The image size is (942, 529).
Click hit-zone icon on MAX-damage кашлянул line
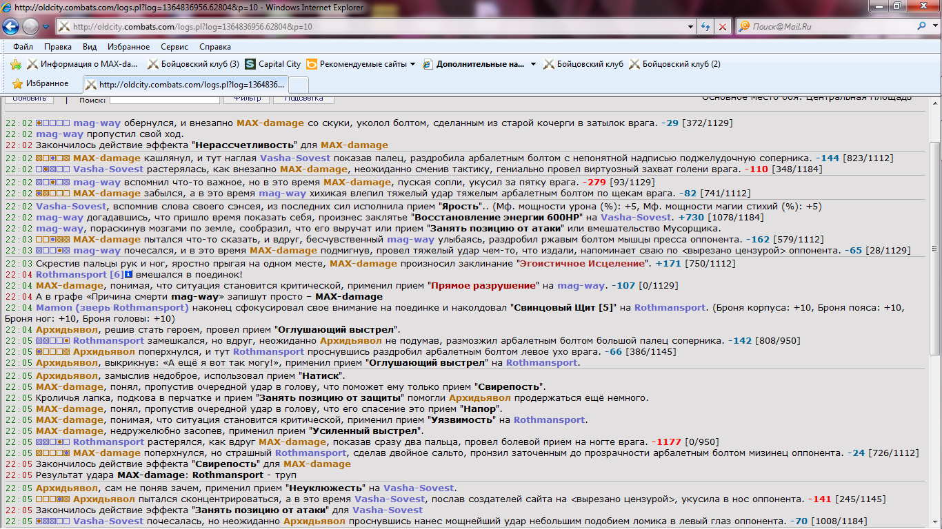[53, 158]
